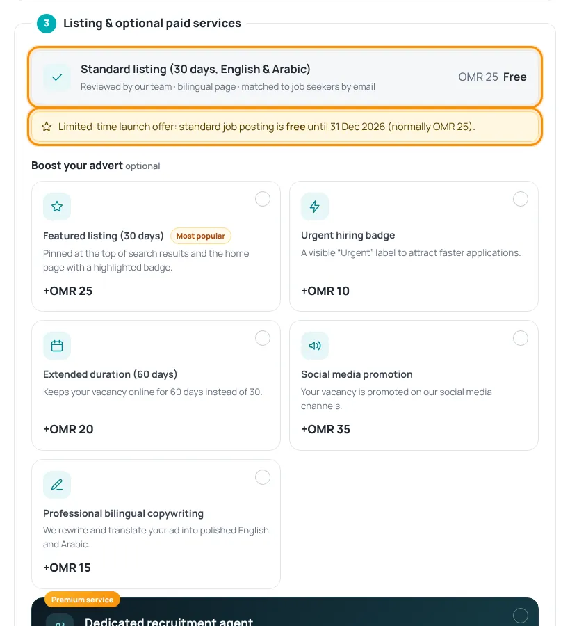This screenshot has width=570, height=626.
Task: Click the +OMR 20 price
Action: (68, 429)
